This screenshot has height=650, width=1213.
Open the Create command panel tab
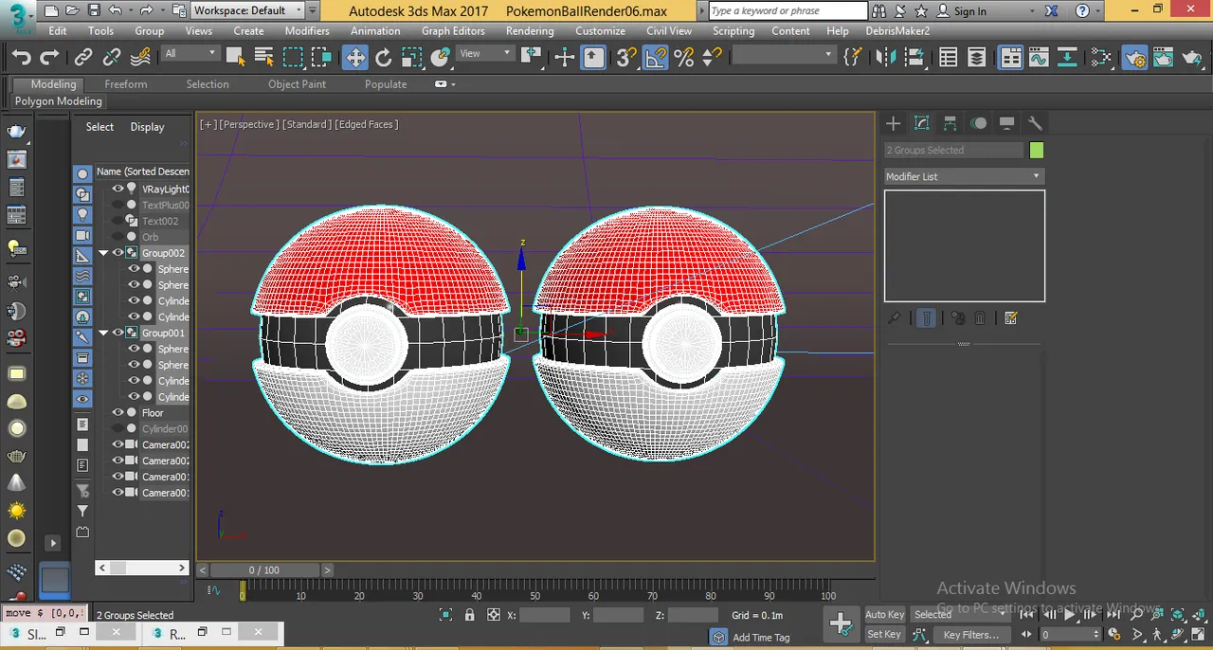coord(893,123)
